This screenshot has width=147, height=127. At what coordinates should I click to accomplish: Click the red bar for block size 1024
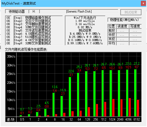coord(113,108)
